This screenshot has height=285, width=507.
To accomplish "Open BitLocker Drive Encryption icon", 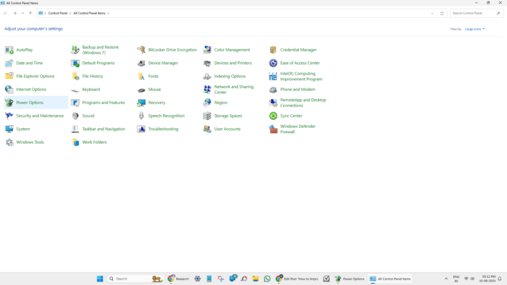I will (141, 49).
